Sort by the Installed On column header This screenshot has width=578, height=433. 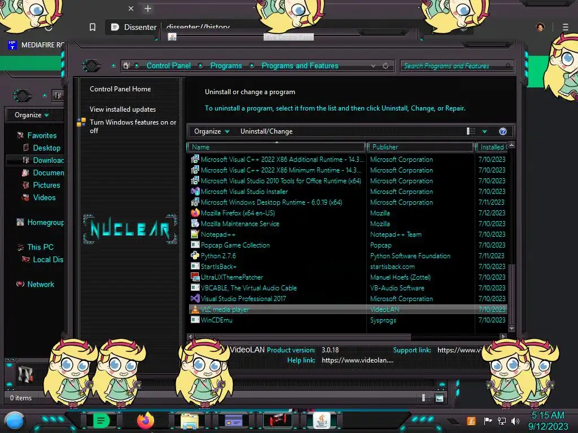click(x=492, y=147)
